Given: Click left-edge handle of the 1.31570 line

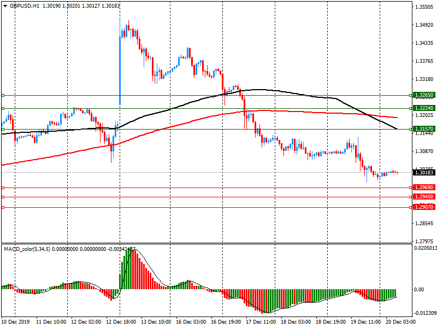Looking at the screenshot, I should 3,129.
